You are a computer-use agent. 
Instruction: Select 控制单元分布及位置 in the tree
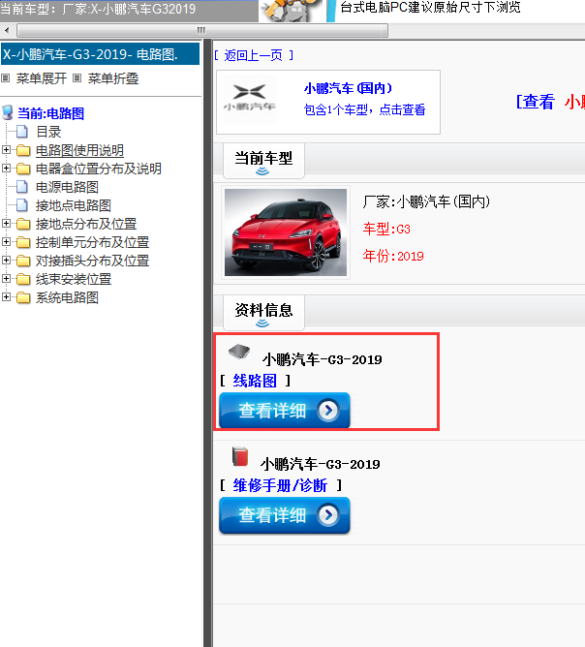[92, 242]
